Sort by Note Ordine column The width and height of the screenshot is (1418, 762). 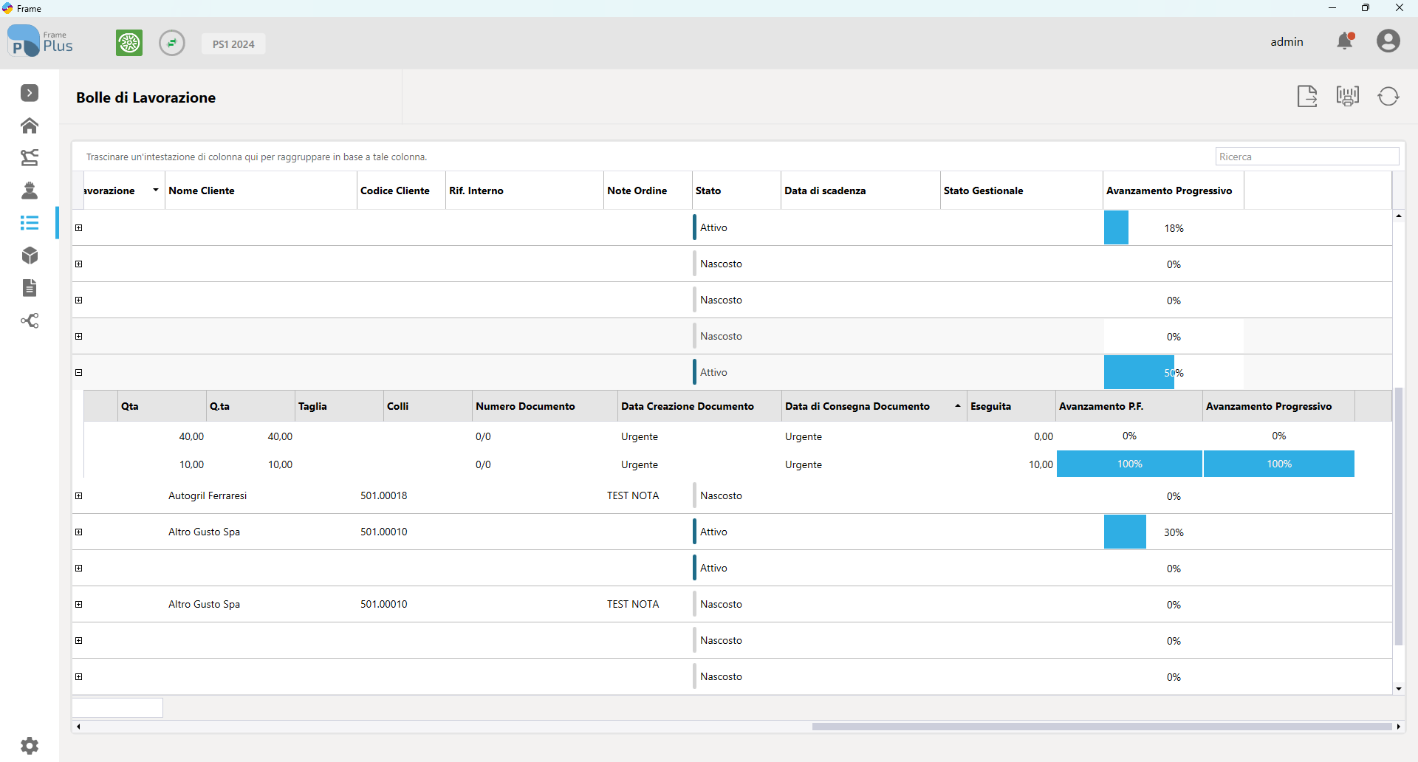tap(648, 190)
